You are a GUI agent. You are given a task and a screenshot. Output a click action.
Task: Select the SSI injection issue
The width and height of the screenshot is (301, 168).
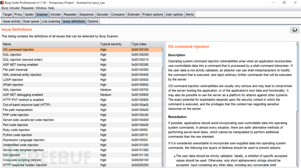point(82,155)
